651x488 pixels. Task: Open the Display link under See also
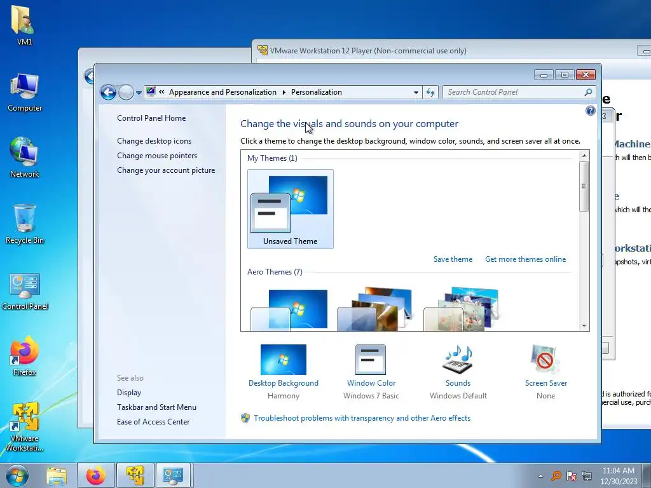(x=128, y=393)
